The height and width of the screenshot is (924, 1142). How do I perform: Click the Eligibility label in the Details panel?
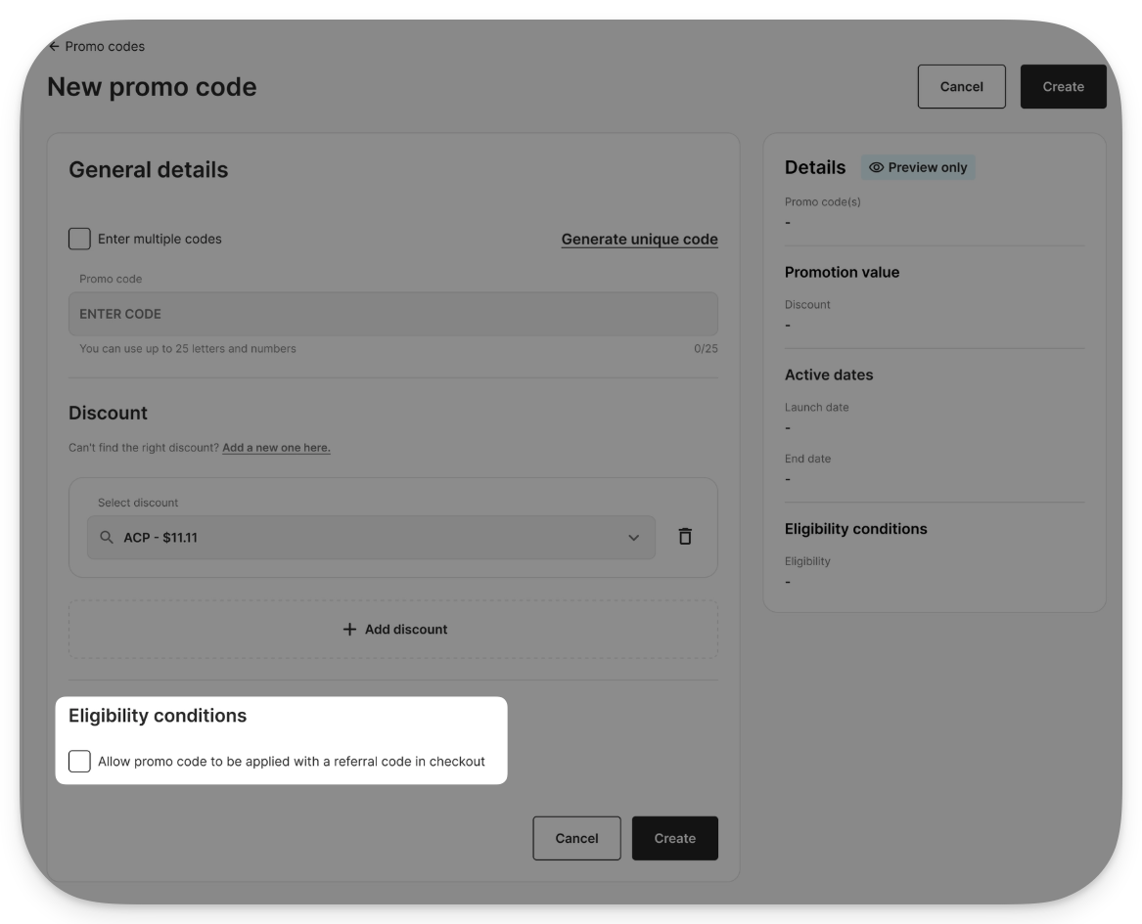807,561
